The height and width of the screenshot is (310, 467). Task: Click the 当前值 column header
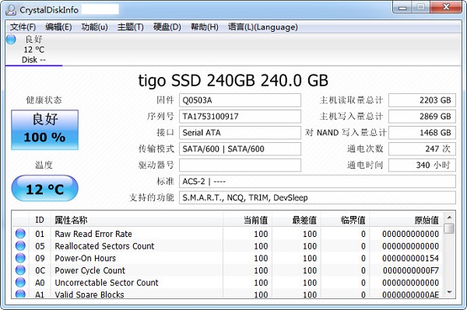coord(248,220)
